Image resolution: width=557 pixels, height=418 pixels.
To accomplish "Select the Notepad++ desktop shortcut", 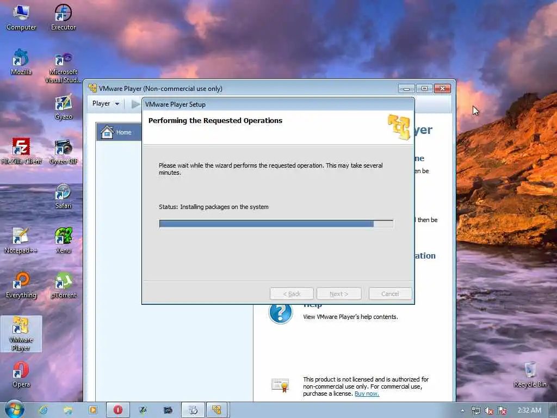I will [21, 241].
